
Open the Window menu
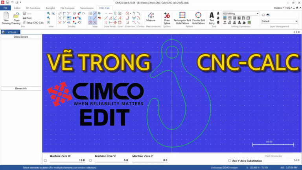coord(278,7)
